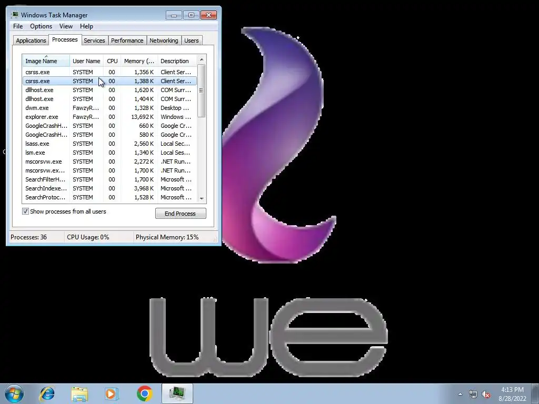
Task: Open the Windows Start menu orb
Action: tap(14, 393)
